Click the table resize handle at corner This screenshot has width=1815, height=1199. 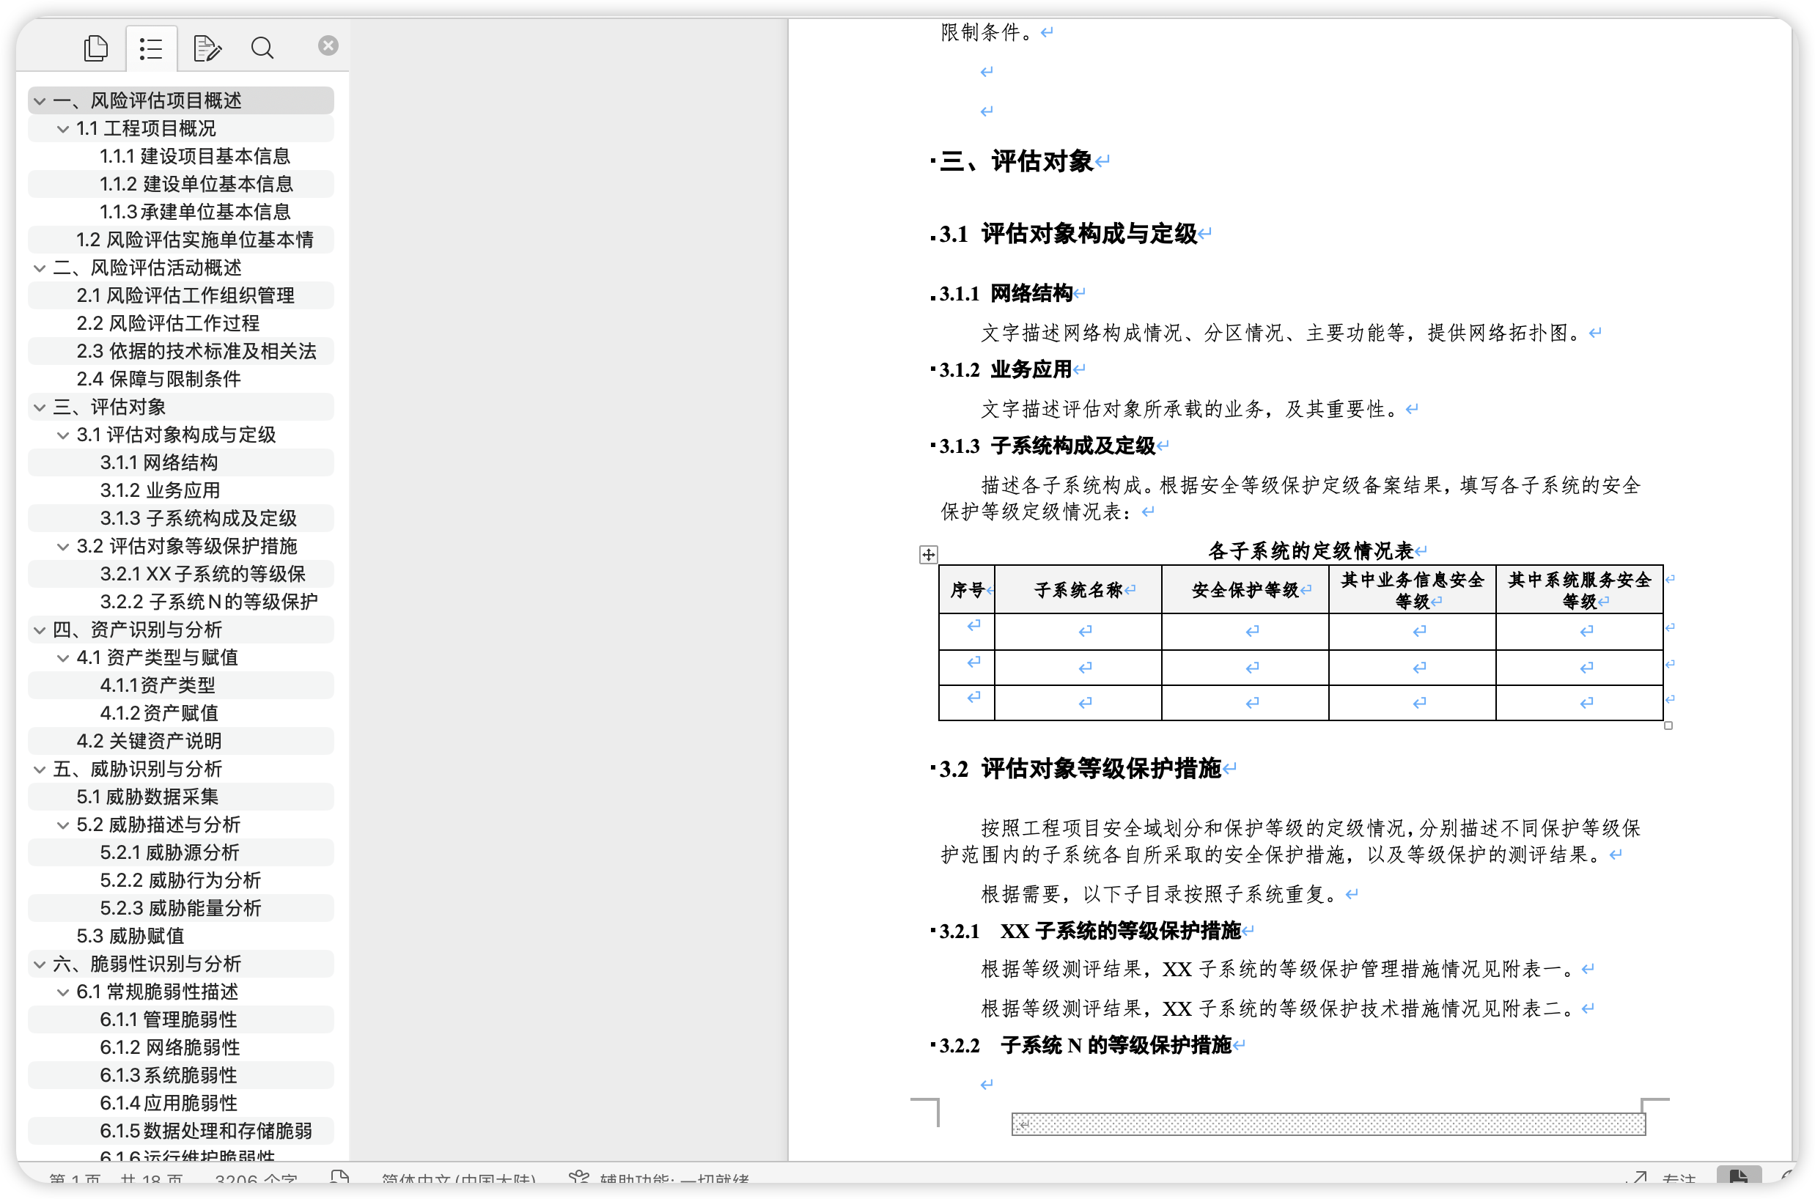pos(1668,726)
